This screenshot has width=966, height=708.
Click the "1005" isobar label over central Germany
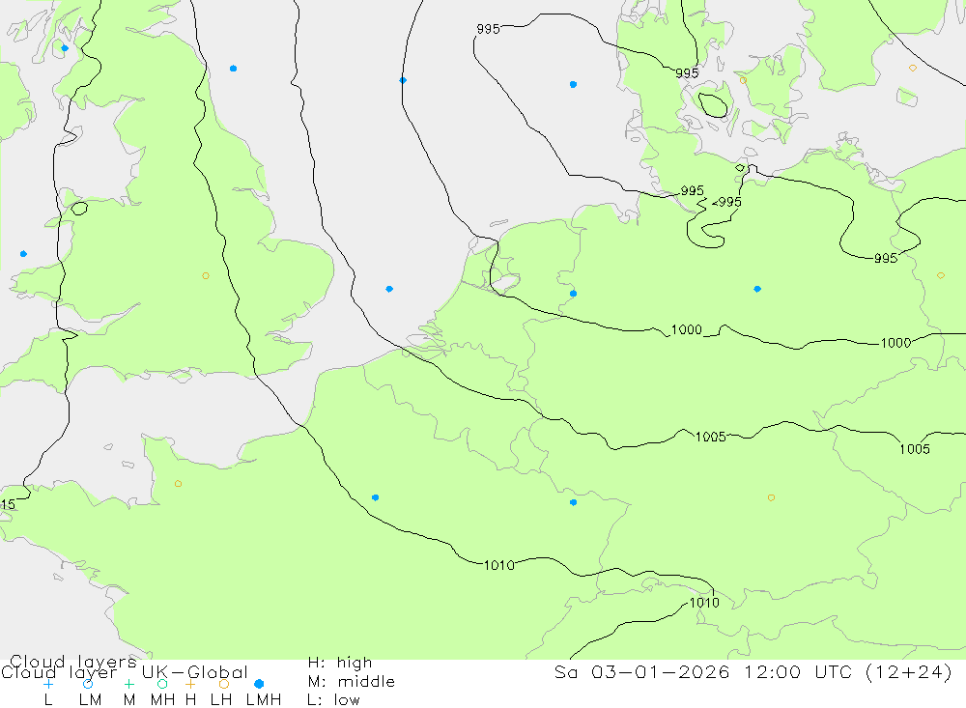click(710, 437)
